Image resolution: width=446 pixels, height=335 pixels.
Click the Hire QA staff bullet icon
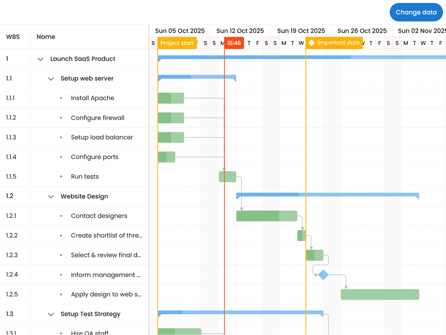62,332
